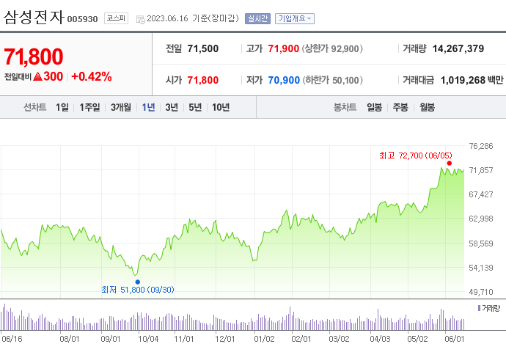Click the 고가 value 71,900
The width and height of the screenshot is (506, 355).
(x=284, y=48)
